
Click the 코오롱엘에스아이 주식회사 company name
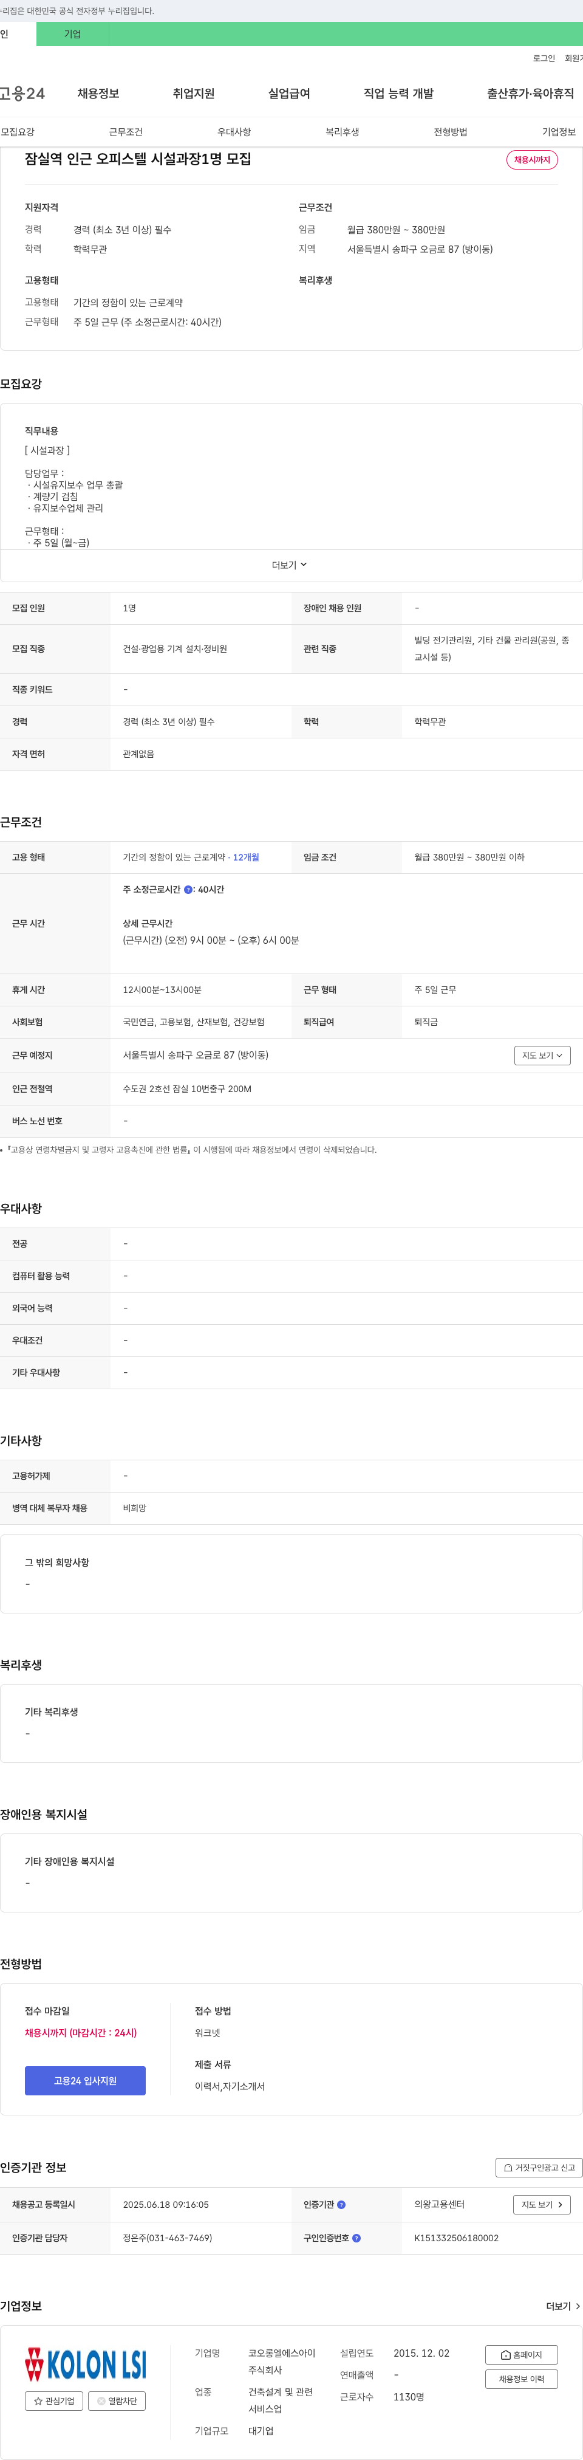click(x=282, y=2362)
